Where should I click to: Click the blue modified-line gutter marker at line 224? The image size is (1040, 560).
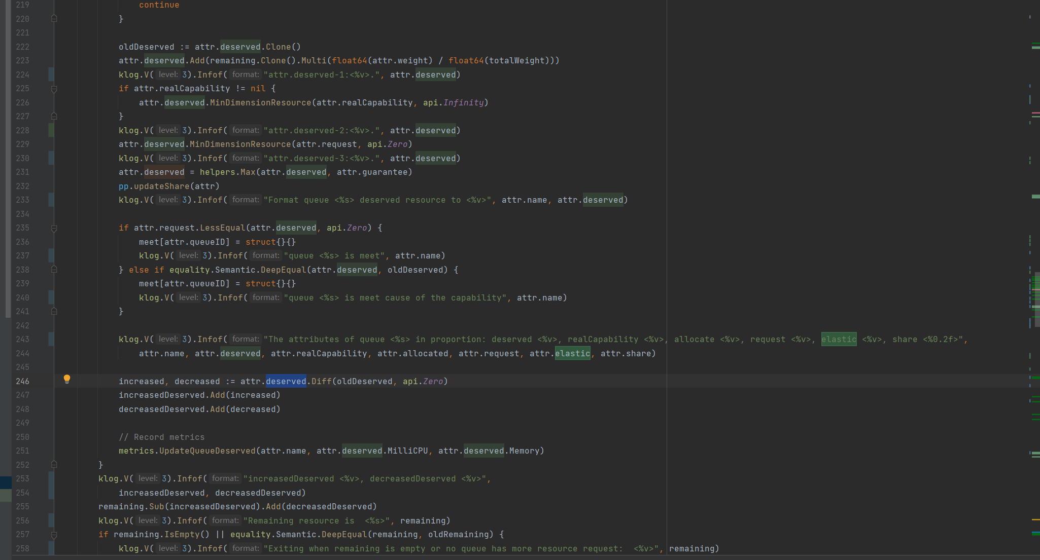pos(51,74)
